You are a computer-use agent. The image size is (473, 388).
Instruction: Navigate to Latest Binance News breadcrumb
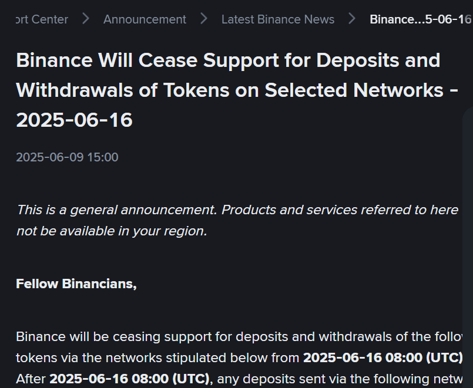[x=277, y=19]
